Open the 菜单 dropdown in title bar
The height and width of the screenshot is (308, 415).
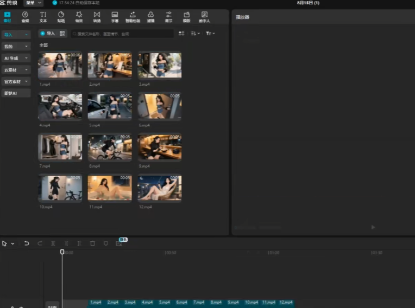(33, 3)
